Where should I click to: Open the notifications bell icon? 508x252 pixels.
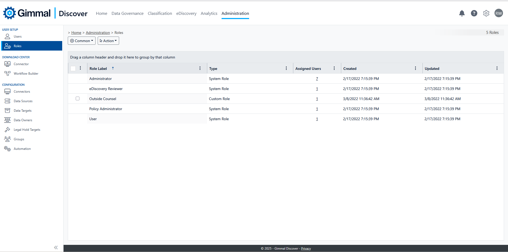pos(462,13)
